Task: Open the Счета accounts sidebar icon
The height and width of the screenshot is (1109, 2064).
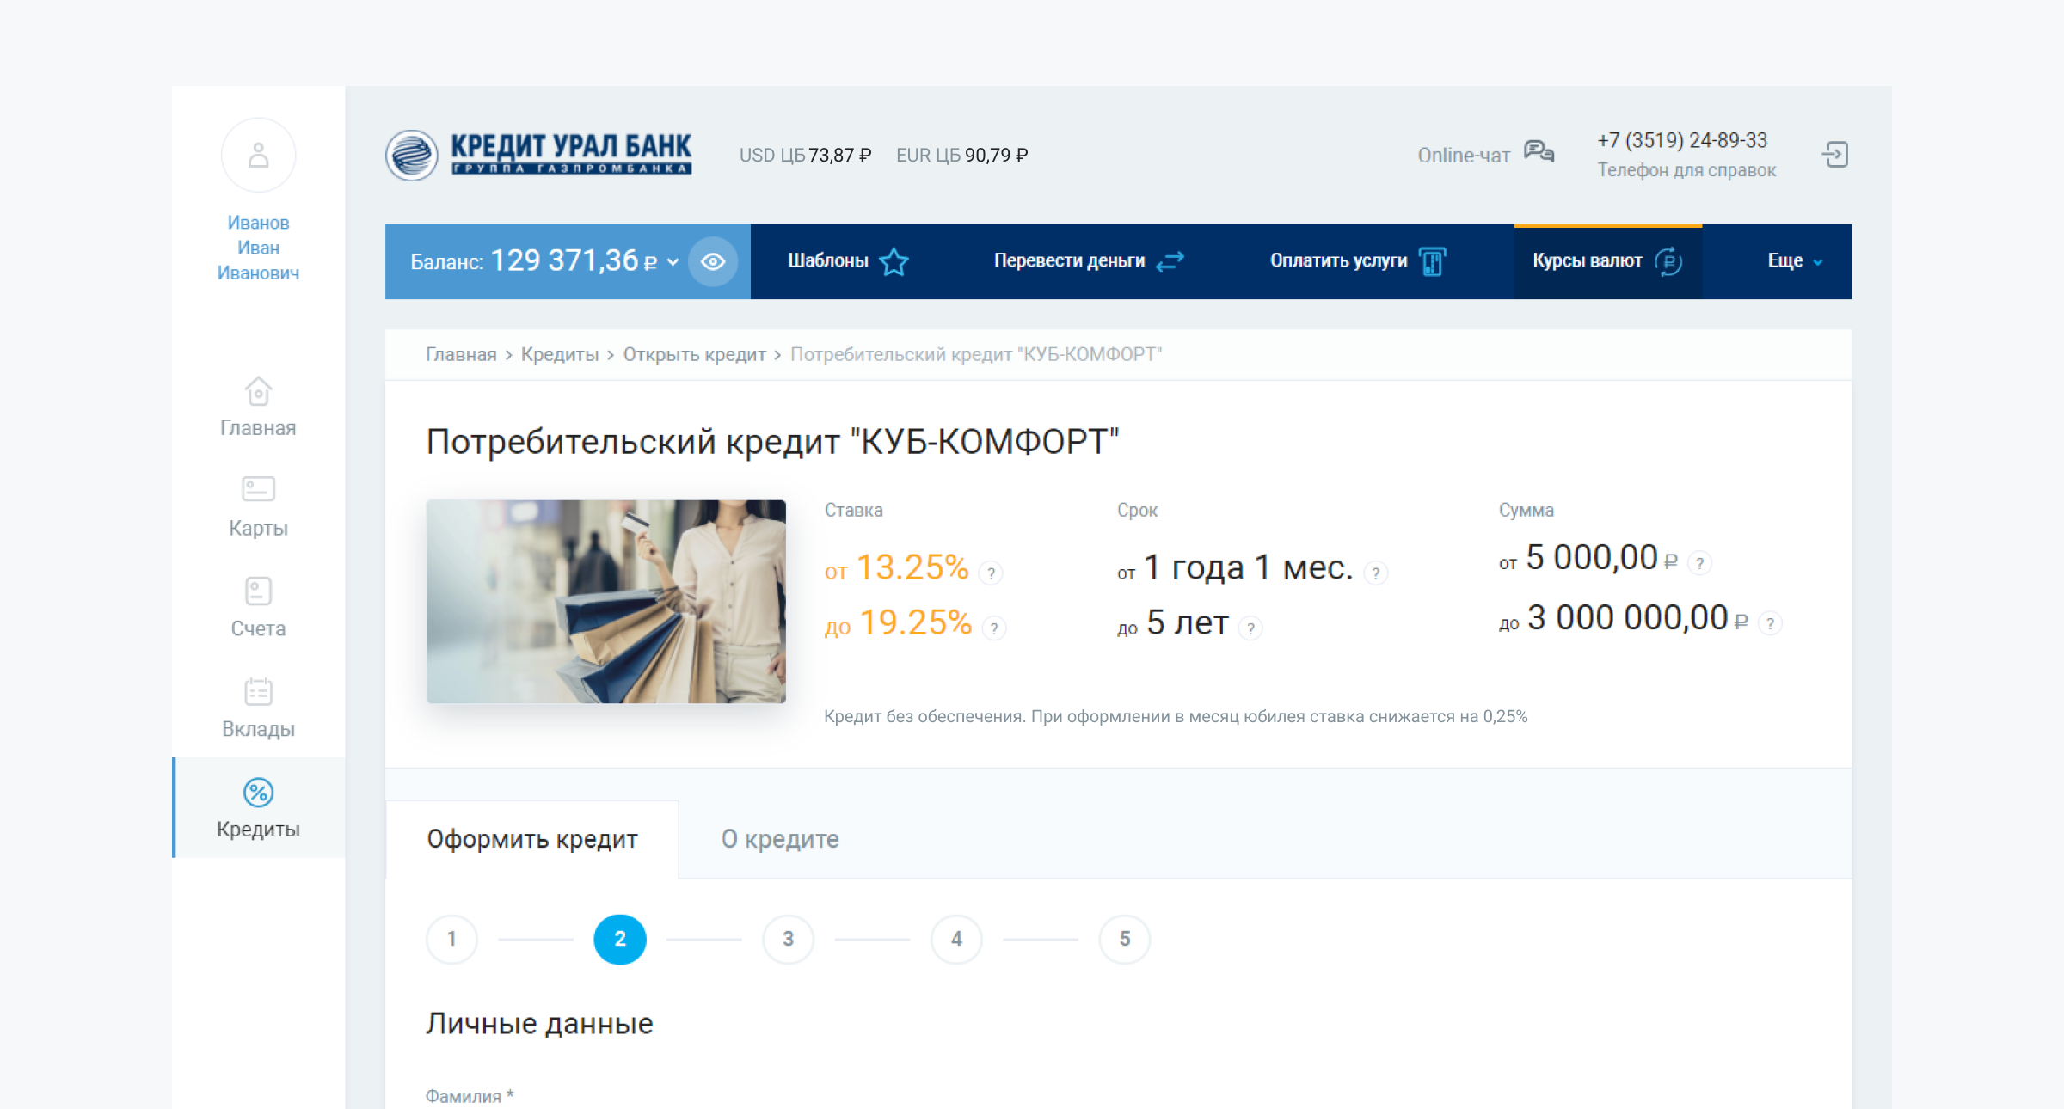Action: coord(258,591)
